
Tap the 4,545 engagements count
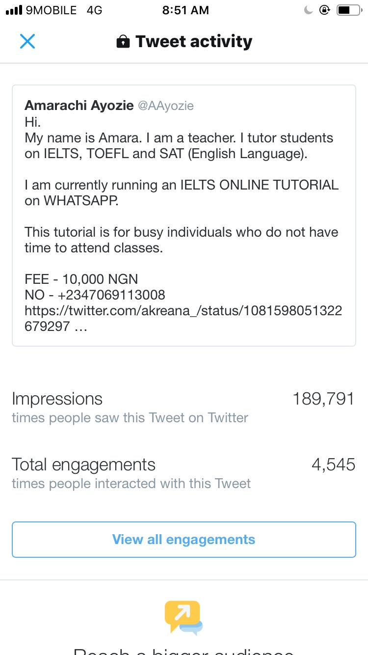tap(333, 464)
